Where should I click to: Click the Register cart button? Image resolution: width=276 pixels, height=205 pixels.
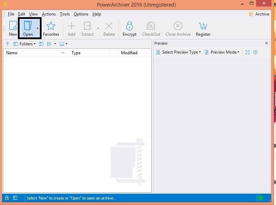[203, 29]
